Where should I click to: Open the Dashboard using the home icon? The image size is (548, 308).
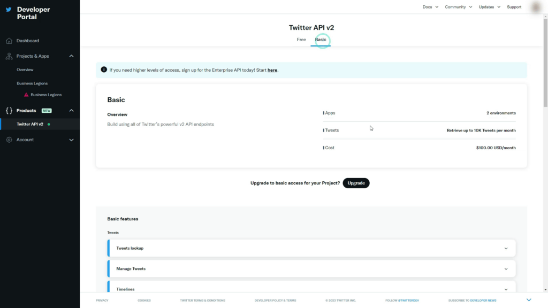(8, 41)
